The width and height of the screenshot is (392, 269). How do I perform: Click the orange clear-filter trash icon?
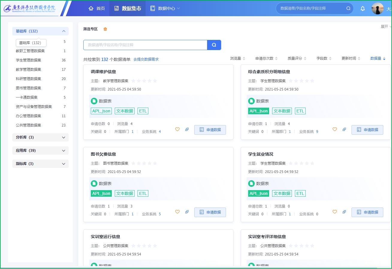[x=105, y=29]
